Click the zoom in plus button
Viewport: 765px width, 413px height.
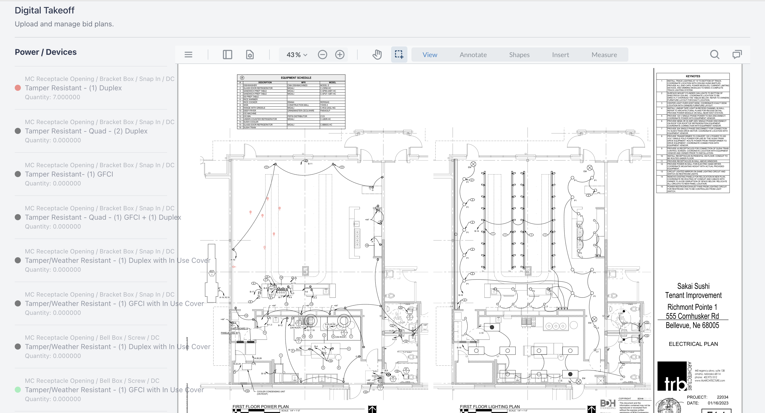(x=340, y=55)
